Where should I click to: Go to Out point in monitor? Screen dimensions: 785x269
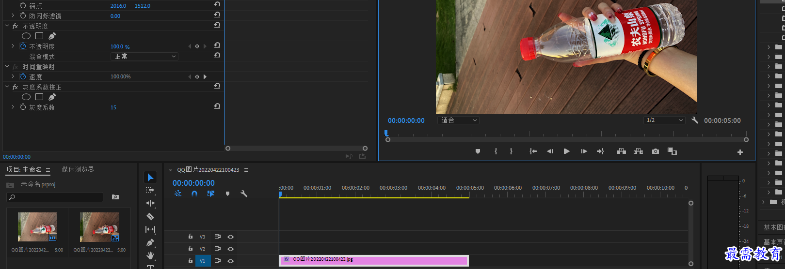(600, 151)
